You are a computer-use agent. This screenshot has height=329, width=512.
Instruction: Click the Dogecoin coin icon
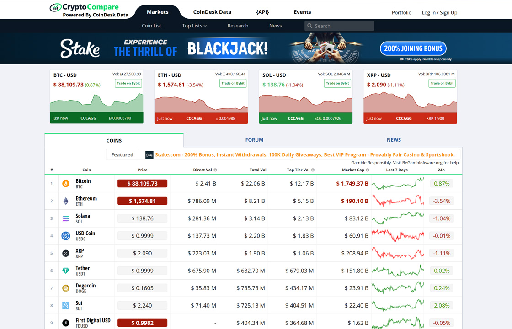click(x=66, y=288)
